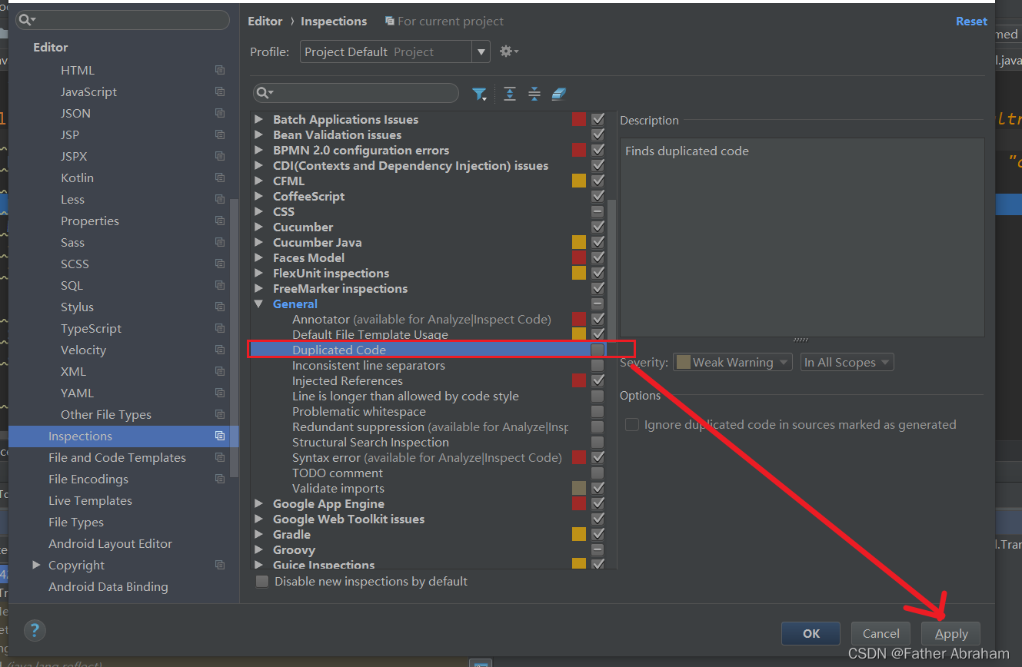
Task: Collapse the General inspection group
Action: click(258, 304)
